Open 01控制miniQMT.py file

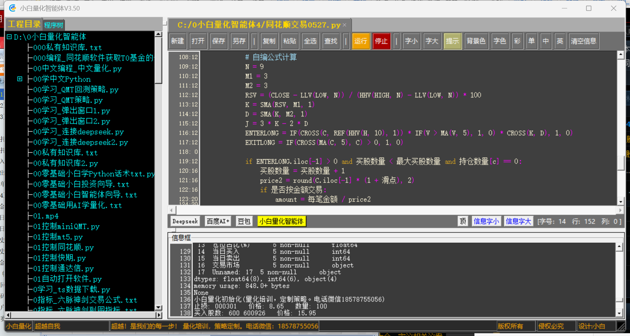tap(66, 226)
